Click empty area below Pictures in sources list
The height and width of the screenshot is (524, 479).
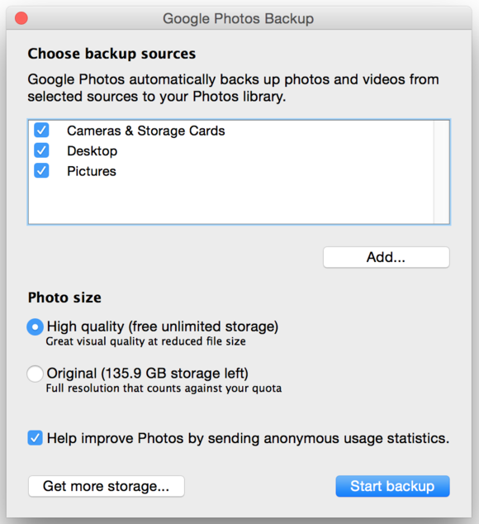click(230, 202)
